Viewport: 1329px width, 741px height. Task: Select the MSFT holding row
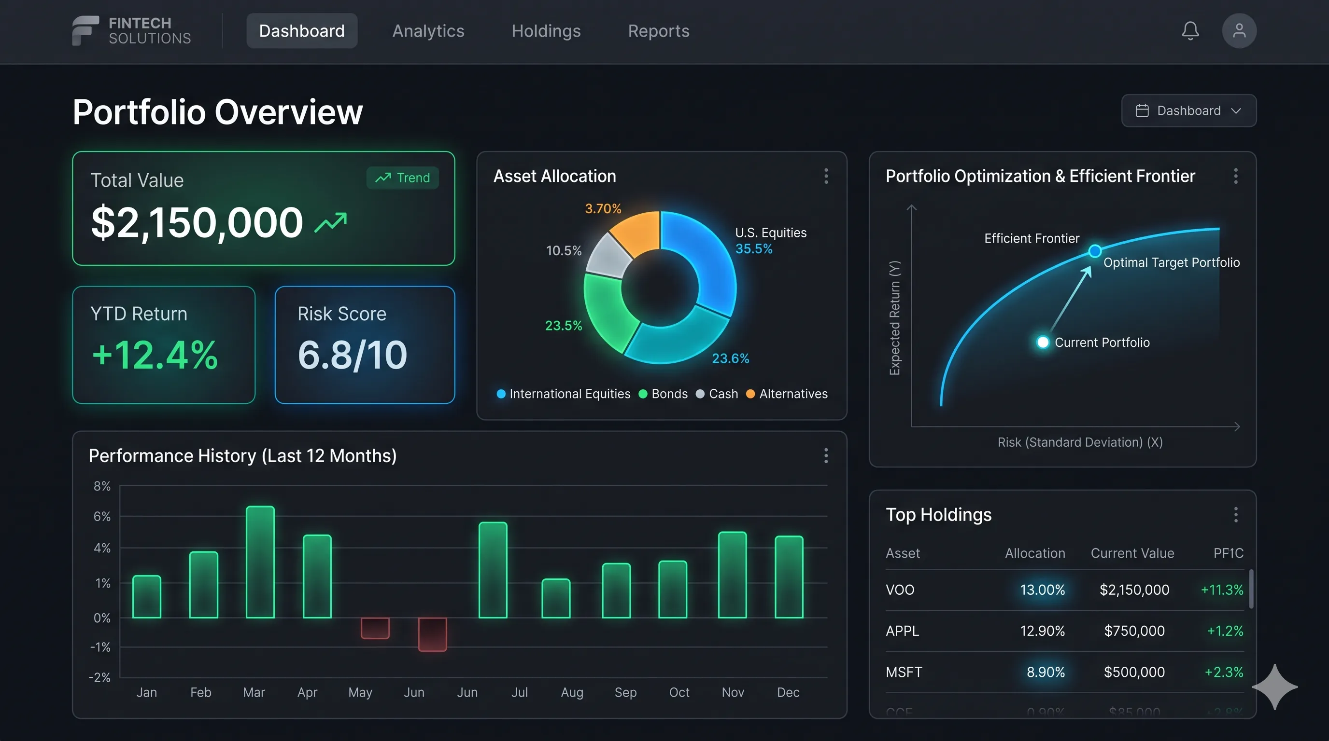pyautogui.click(x=1065, y=672)
